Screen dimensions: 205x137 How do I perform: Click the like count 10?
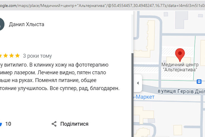click(x=8, y=124)
